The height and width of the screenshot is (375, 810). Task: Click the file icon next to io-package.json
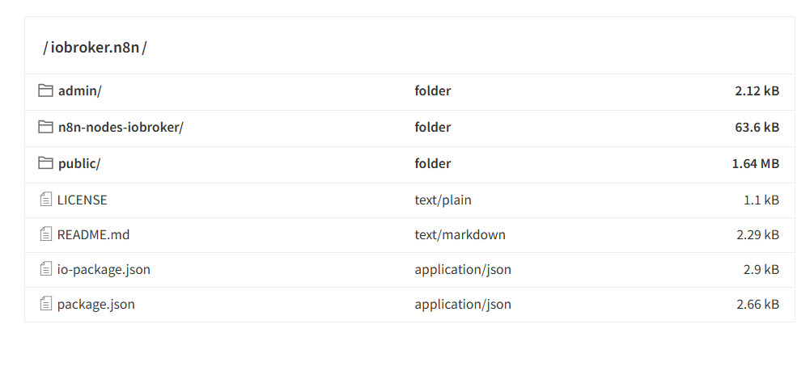(x=45, y=269)
